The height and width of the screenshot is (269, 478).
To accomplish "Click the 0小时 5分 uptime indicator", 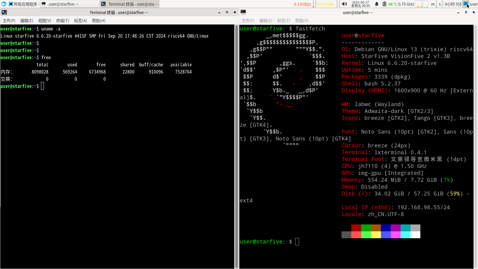I will (x=453, y=4).
